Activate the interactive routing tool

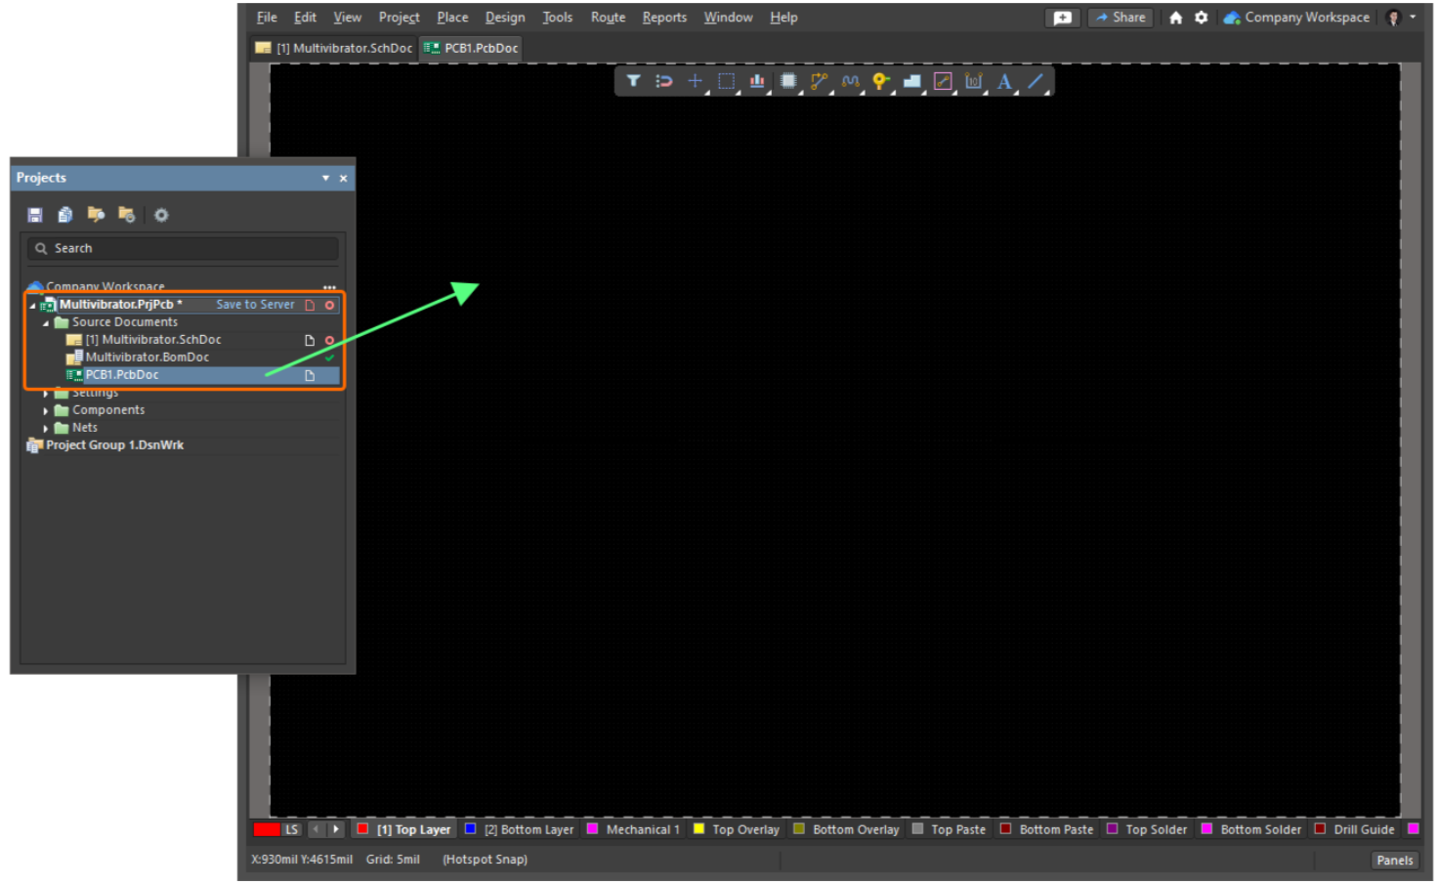819,81
